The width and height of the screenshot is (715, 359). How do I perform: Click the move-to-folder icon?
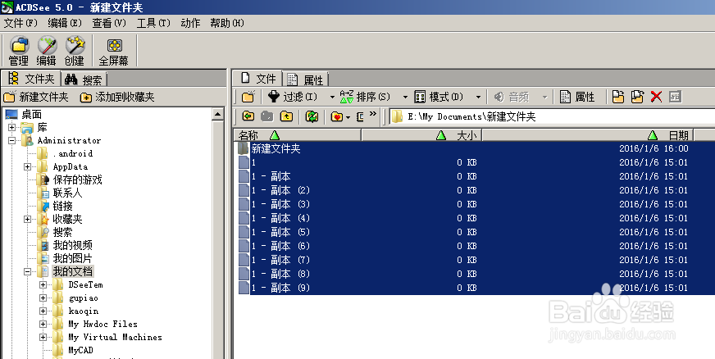[637, 97]
